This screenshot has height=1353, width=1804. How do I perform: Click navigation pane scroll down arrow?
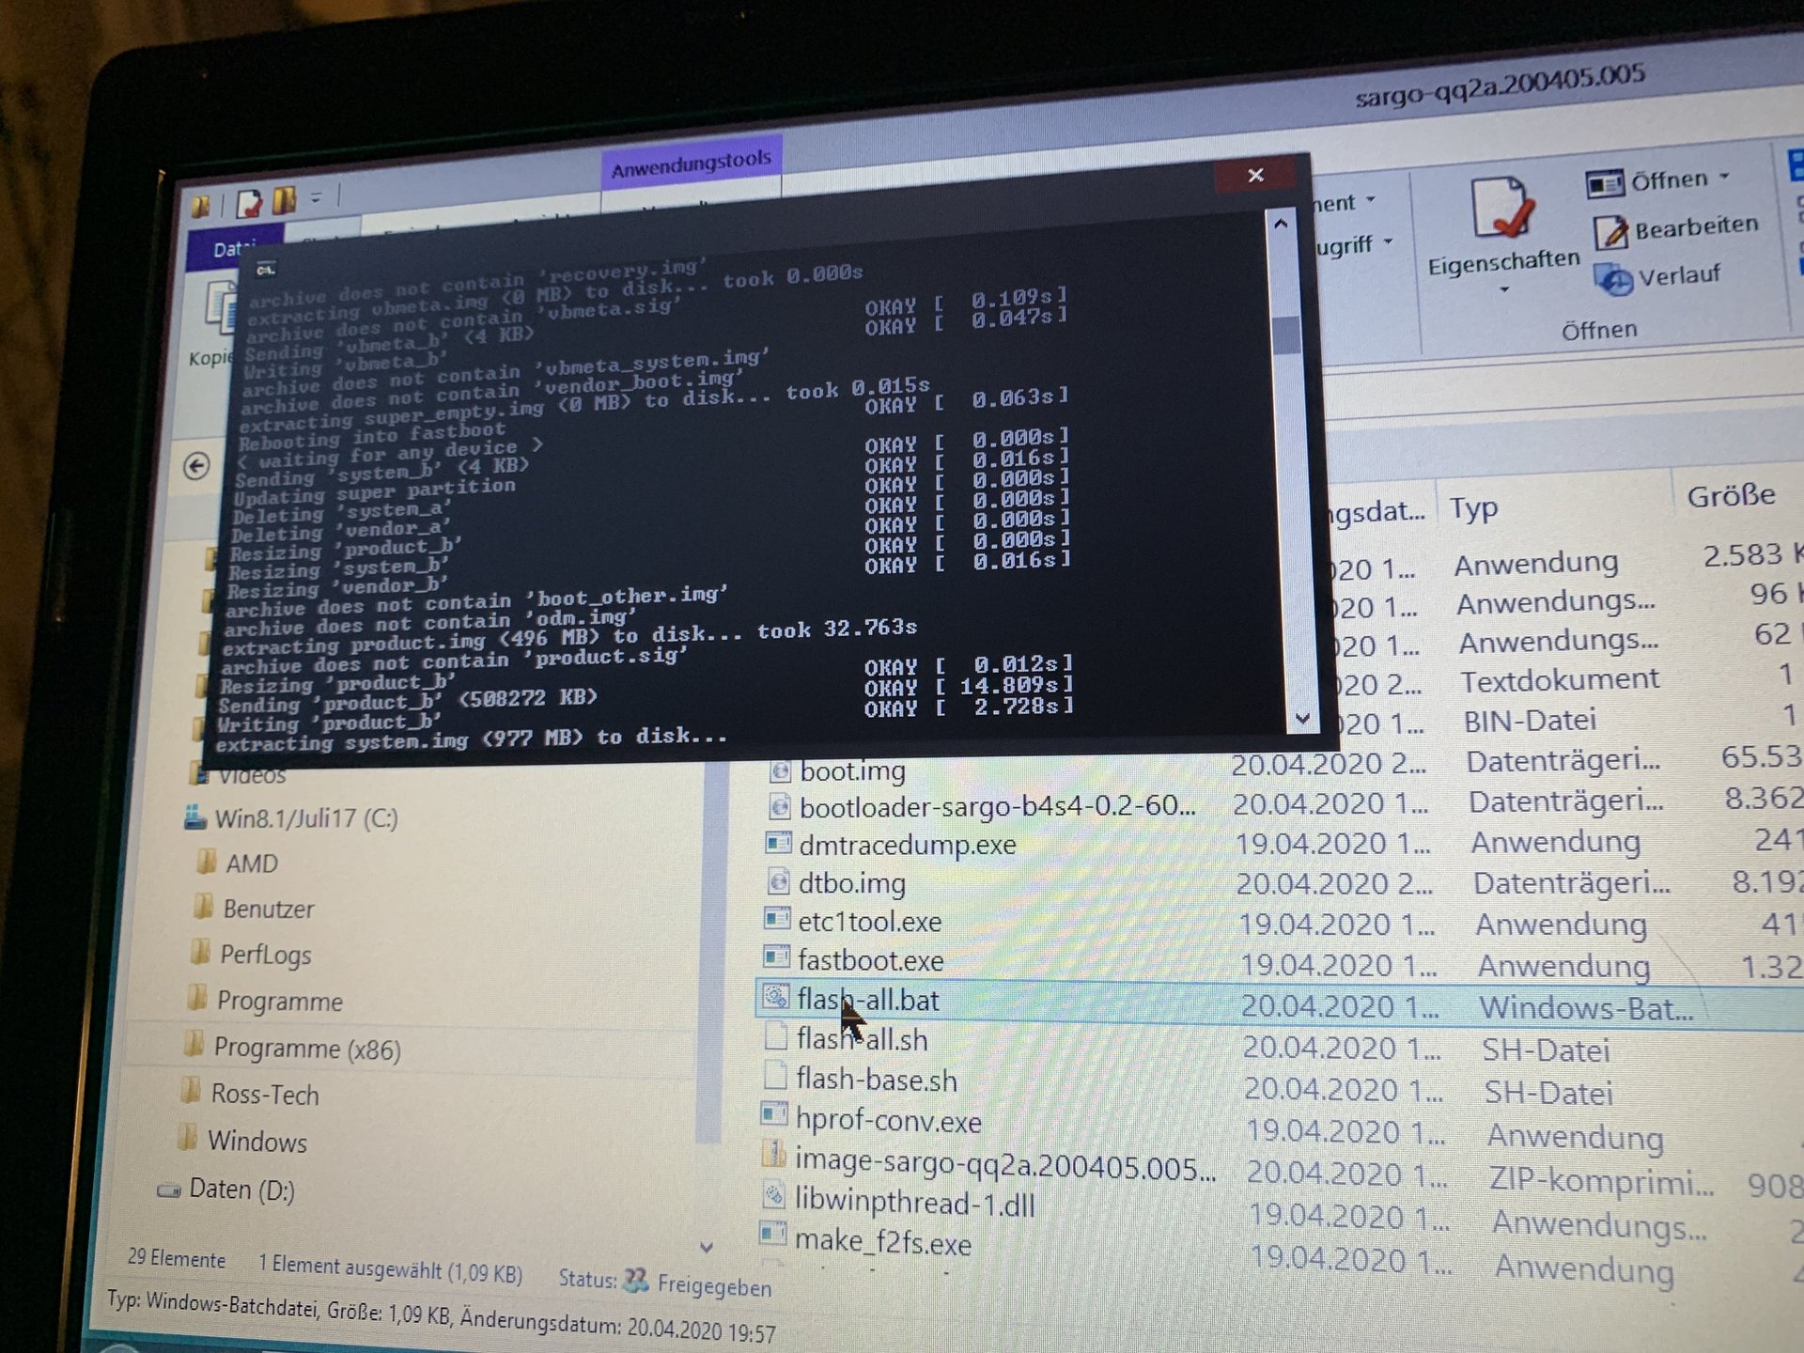(x=707, y=1247)
